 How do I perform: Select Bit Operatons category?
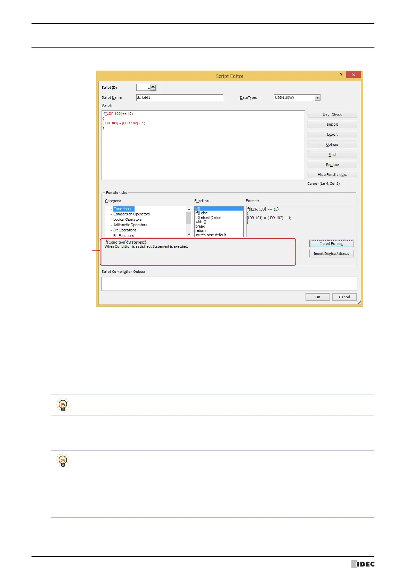pos(125,230)
